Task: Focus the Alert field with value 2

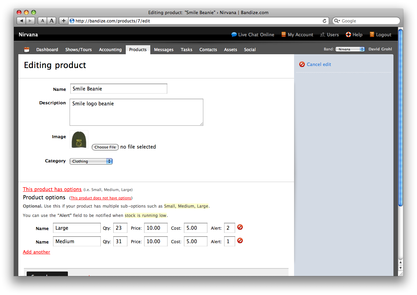Action: 230,228
